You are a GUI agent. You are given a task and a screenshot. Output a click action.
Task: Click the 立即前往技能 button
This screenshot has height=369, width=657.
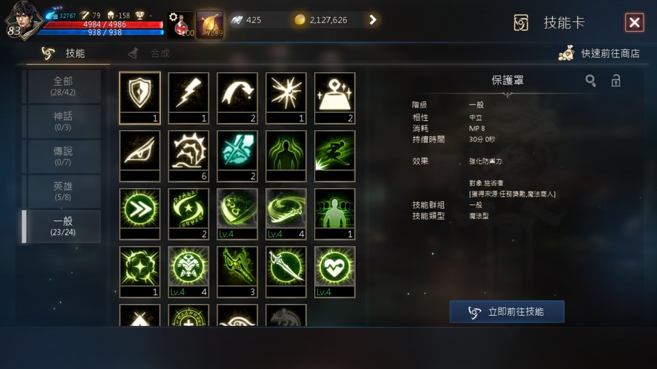pyautogui.click(x=506, y=312)
